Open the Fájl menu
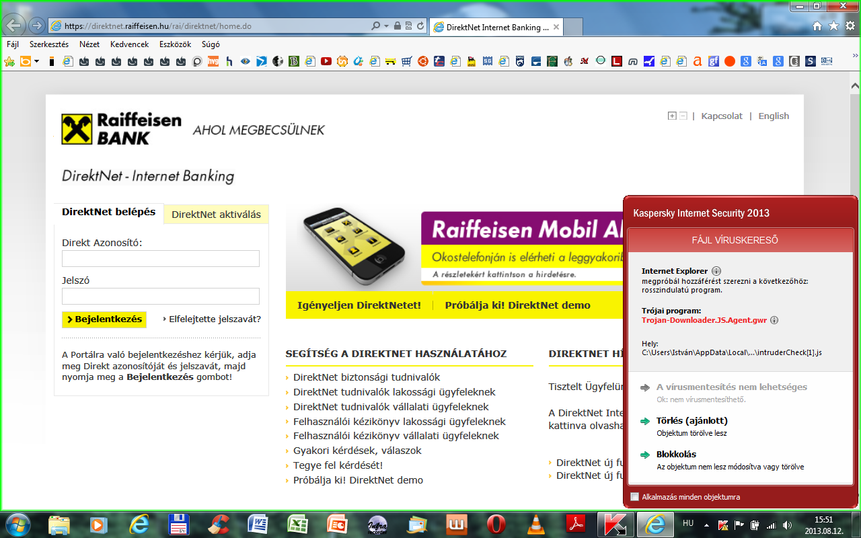861x538 pixels. pyautogui.click(x=13, y=44)
